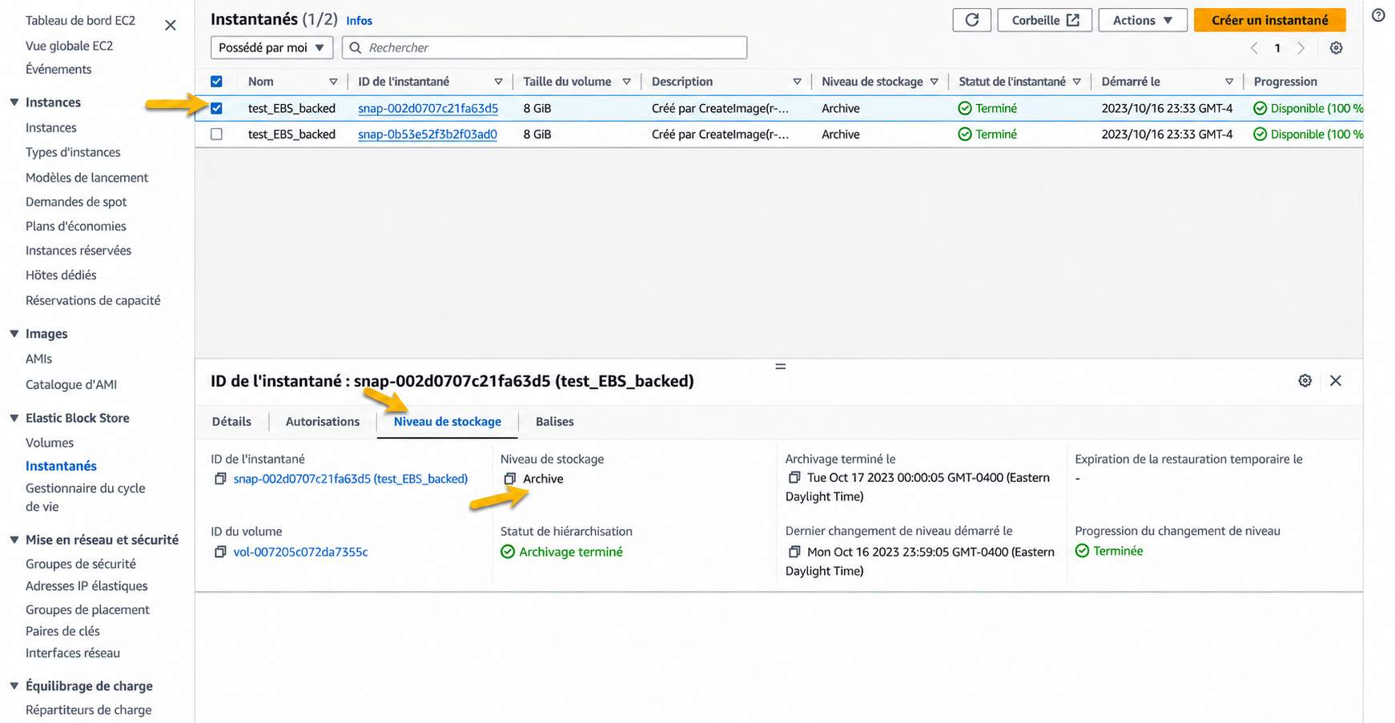Click the split panel resize handle
This screenshot has width=1395, height=723.
point(780,366)
